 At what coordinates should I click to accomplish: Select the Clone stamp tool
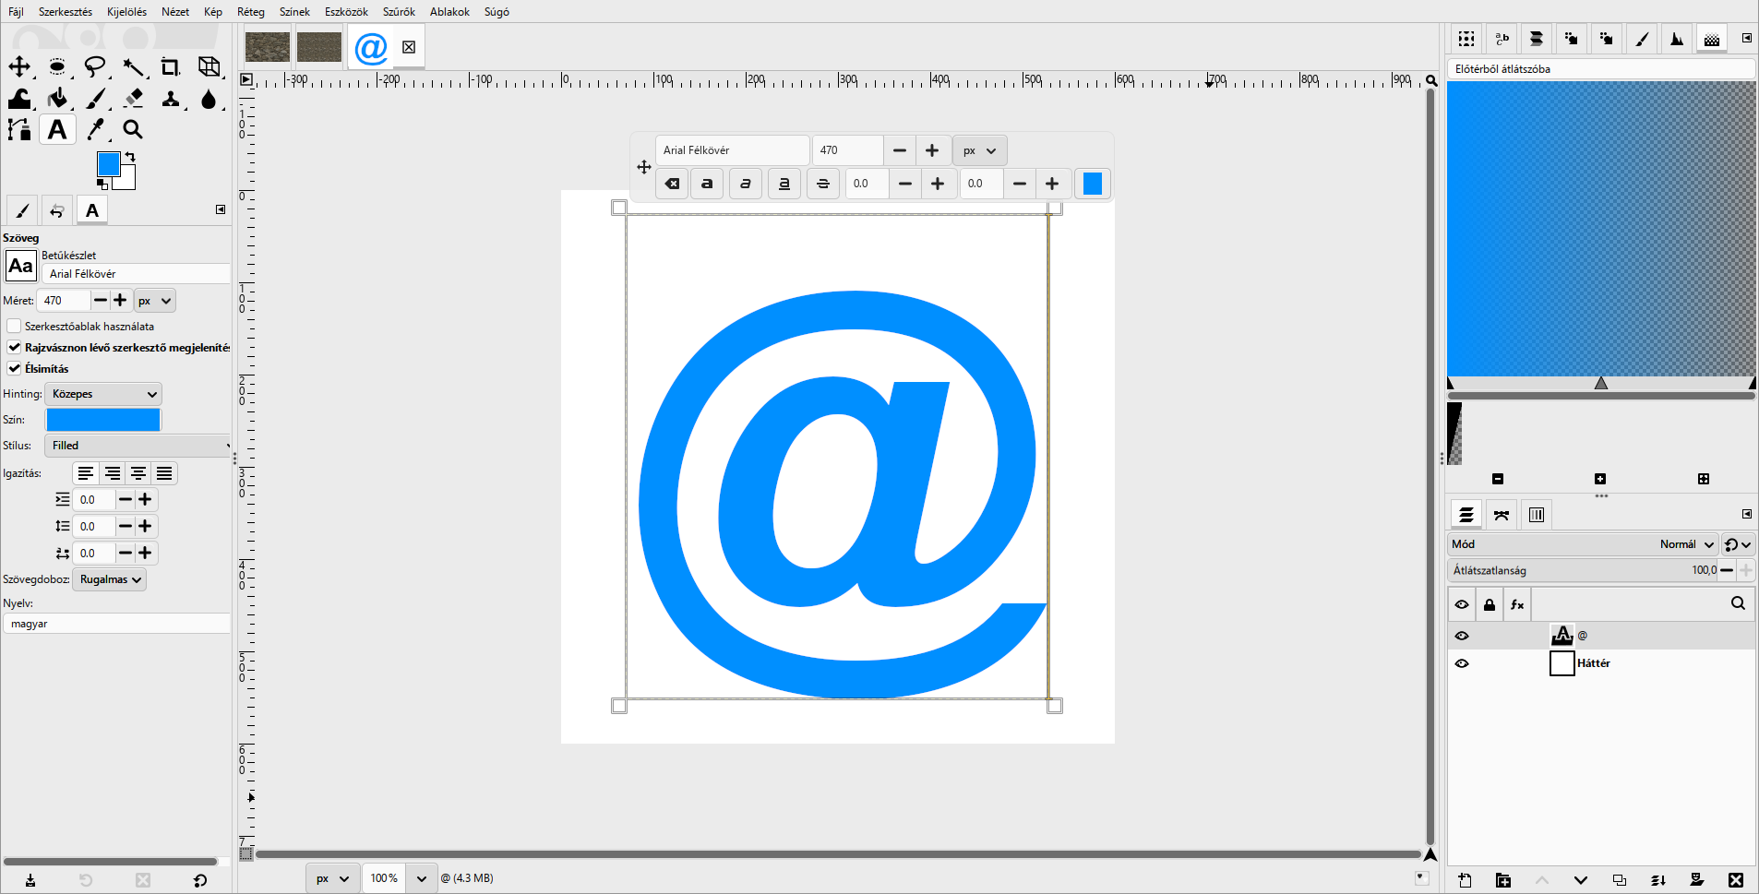171,98
